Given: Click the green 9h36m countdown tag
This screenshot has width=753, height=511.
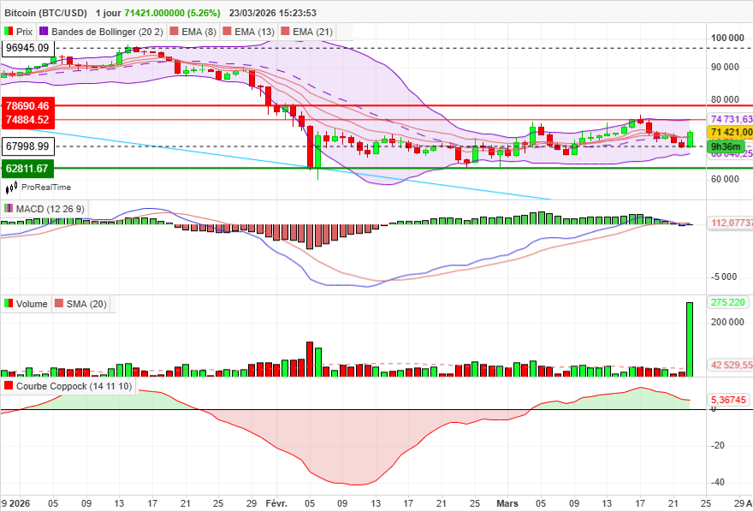Looking at the screenshot, I should coord(726,147).
